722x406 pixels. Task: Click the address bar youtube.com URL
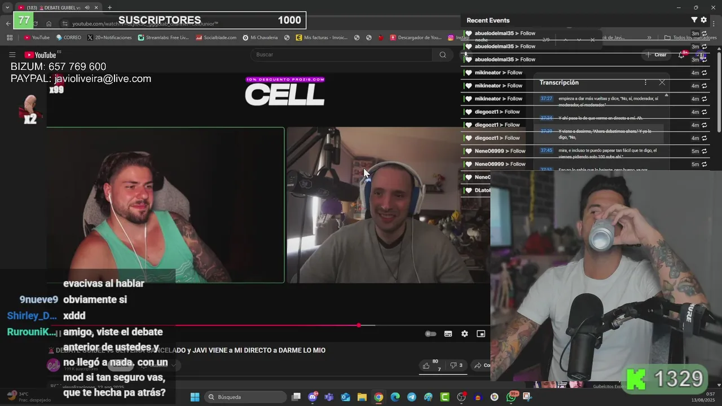pos(146,24)
